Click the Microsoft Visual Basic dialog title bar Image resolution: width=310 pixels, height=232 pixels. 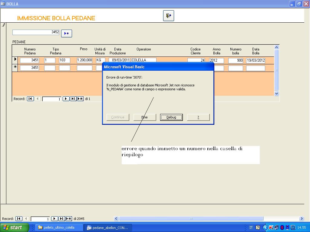pos(158,67)
